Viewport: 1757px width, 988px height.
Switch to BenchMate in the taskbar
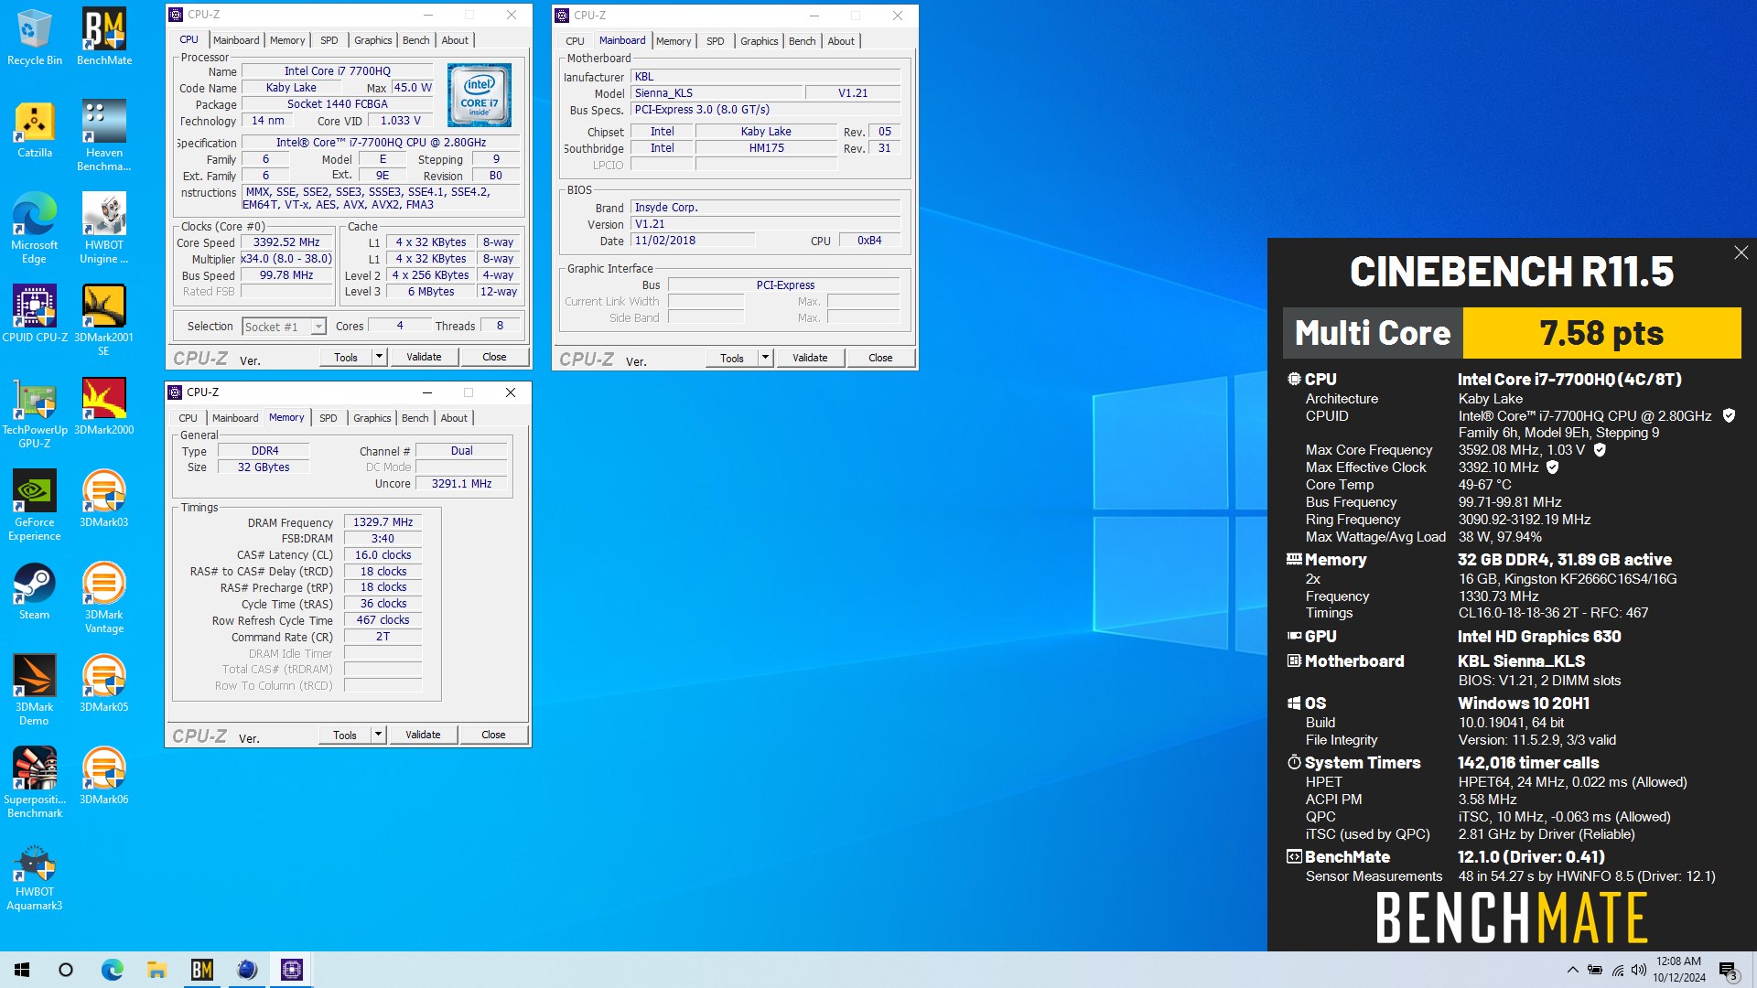202,970
